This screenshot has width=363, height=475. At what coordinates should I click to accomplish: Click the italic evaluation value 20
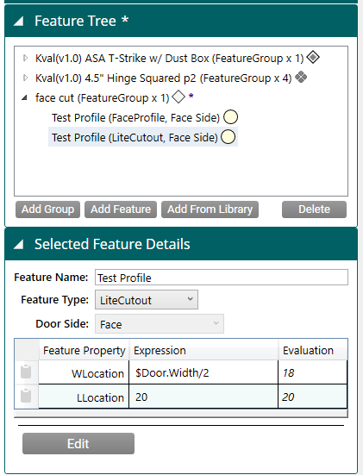pyautogui.click(x=313, y=397)
